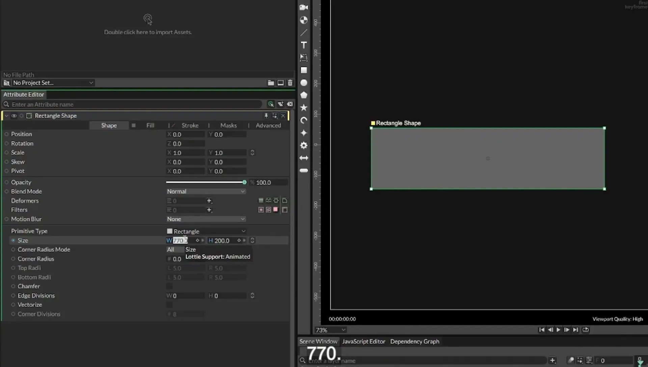The height and width of the screenshot is (367, 648).
Task: Select the Polygon shape tool
Action: tap(304, 95)
